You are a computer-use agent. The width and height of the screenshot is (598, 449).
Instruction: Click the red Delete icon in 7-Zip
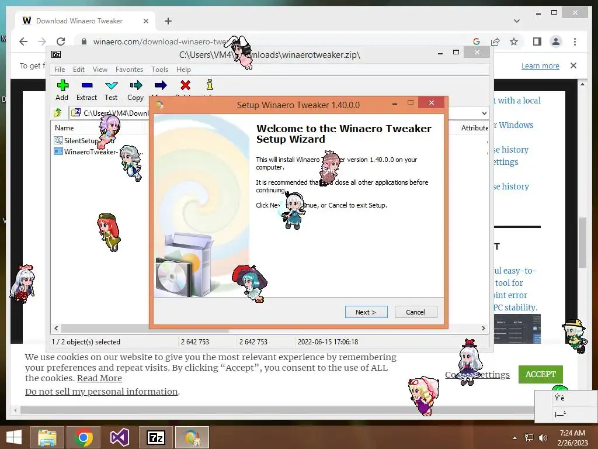pos(185,85)
